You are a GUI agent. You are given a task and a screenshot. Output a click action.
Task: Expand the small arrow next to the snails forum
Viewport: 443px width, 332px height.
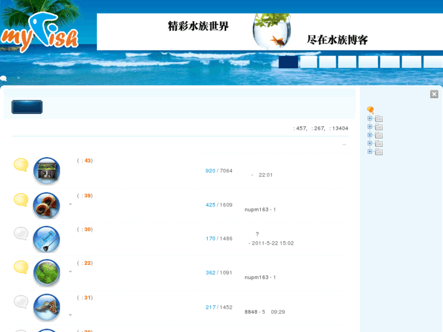pos(70,204)
